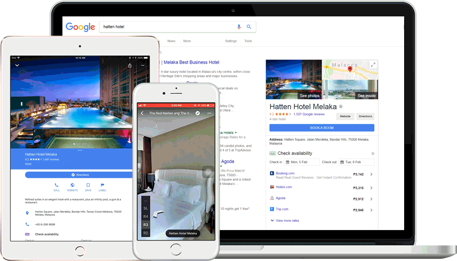Activate the microphone voice search icon
The width and height of the screenshot is (457, 261).
click(x=239, y=26)
